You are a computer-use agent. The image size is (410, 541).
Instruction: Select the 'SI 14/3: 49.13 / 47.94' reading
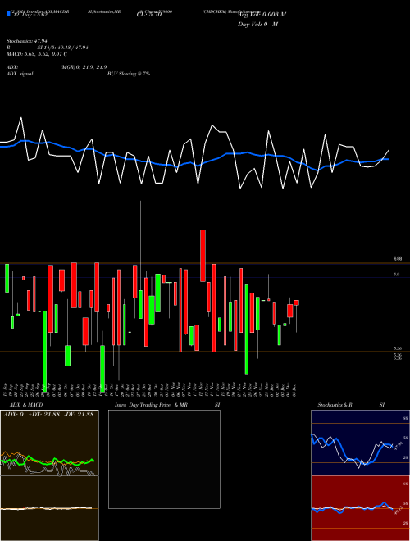[63, 48]
